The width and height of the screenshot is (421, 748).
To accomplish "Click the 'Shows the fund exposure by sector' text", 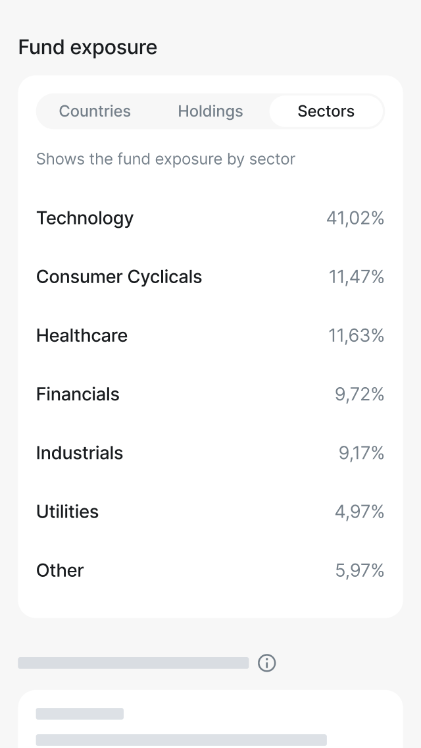I will (x=166, y=159).
